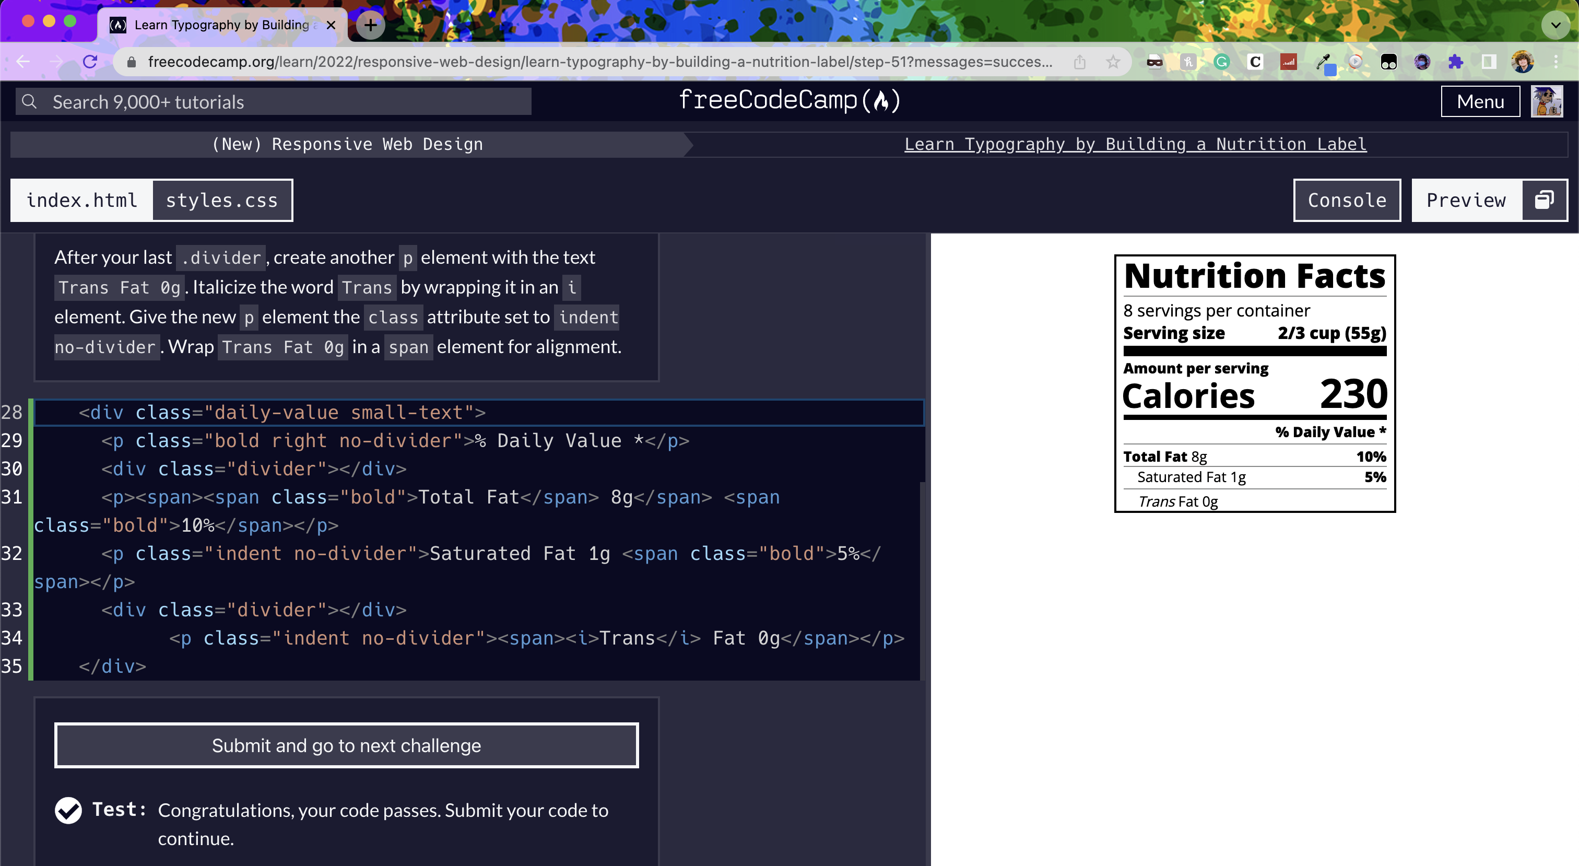Toggle the Preview panel button
1579x866 pixels.
click(1466, 200)
